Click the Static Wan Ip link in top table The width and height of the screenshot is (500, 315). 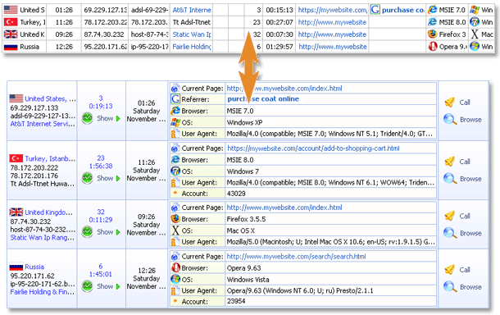tap(192, 34)
